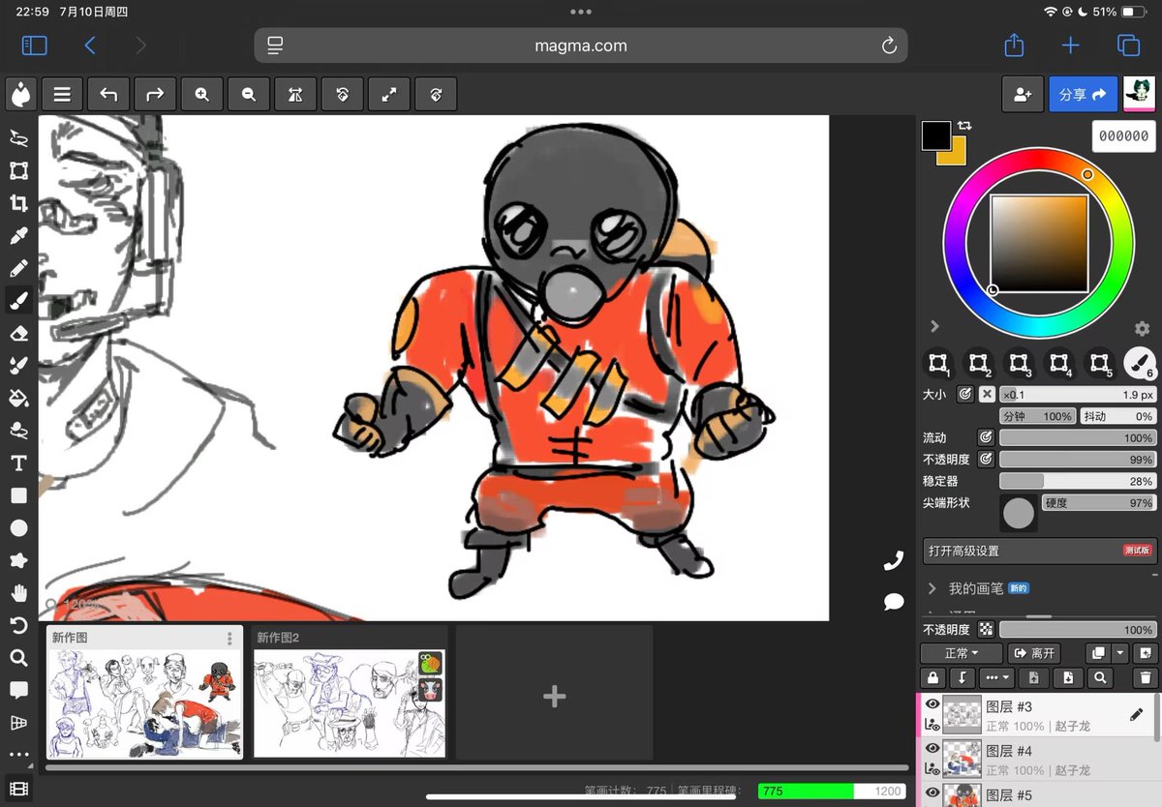Adjust the 稳定器 stabilizer slider
This screenshot has height=807, width=1162.
pos(1078,481)
